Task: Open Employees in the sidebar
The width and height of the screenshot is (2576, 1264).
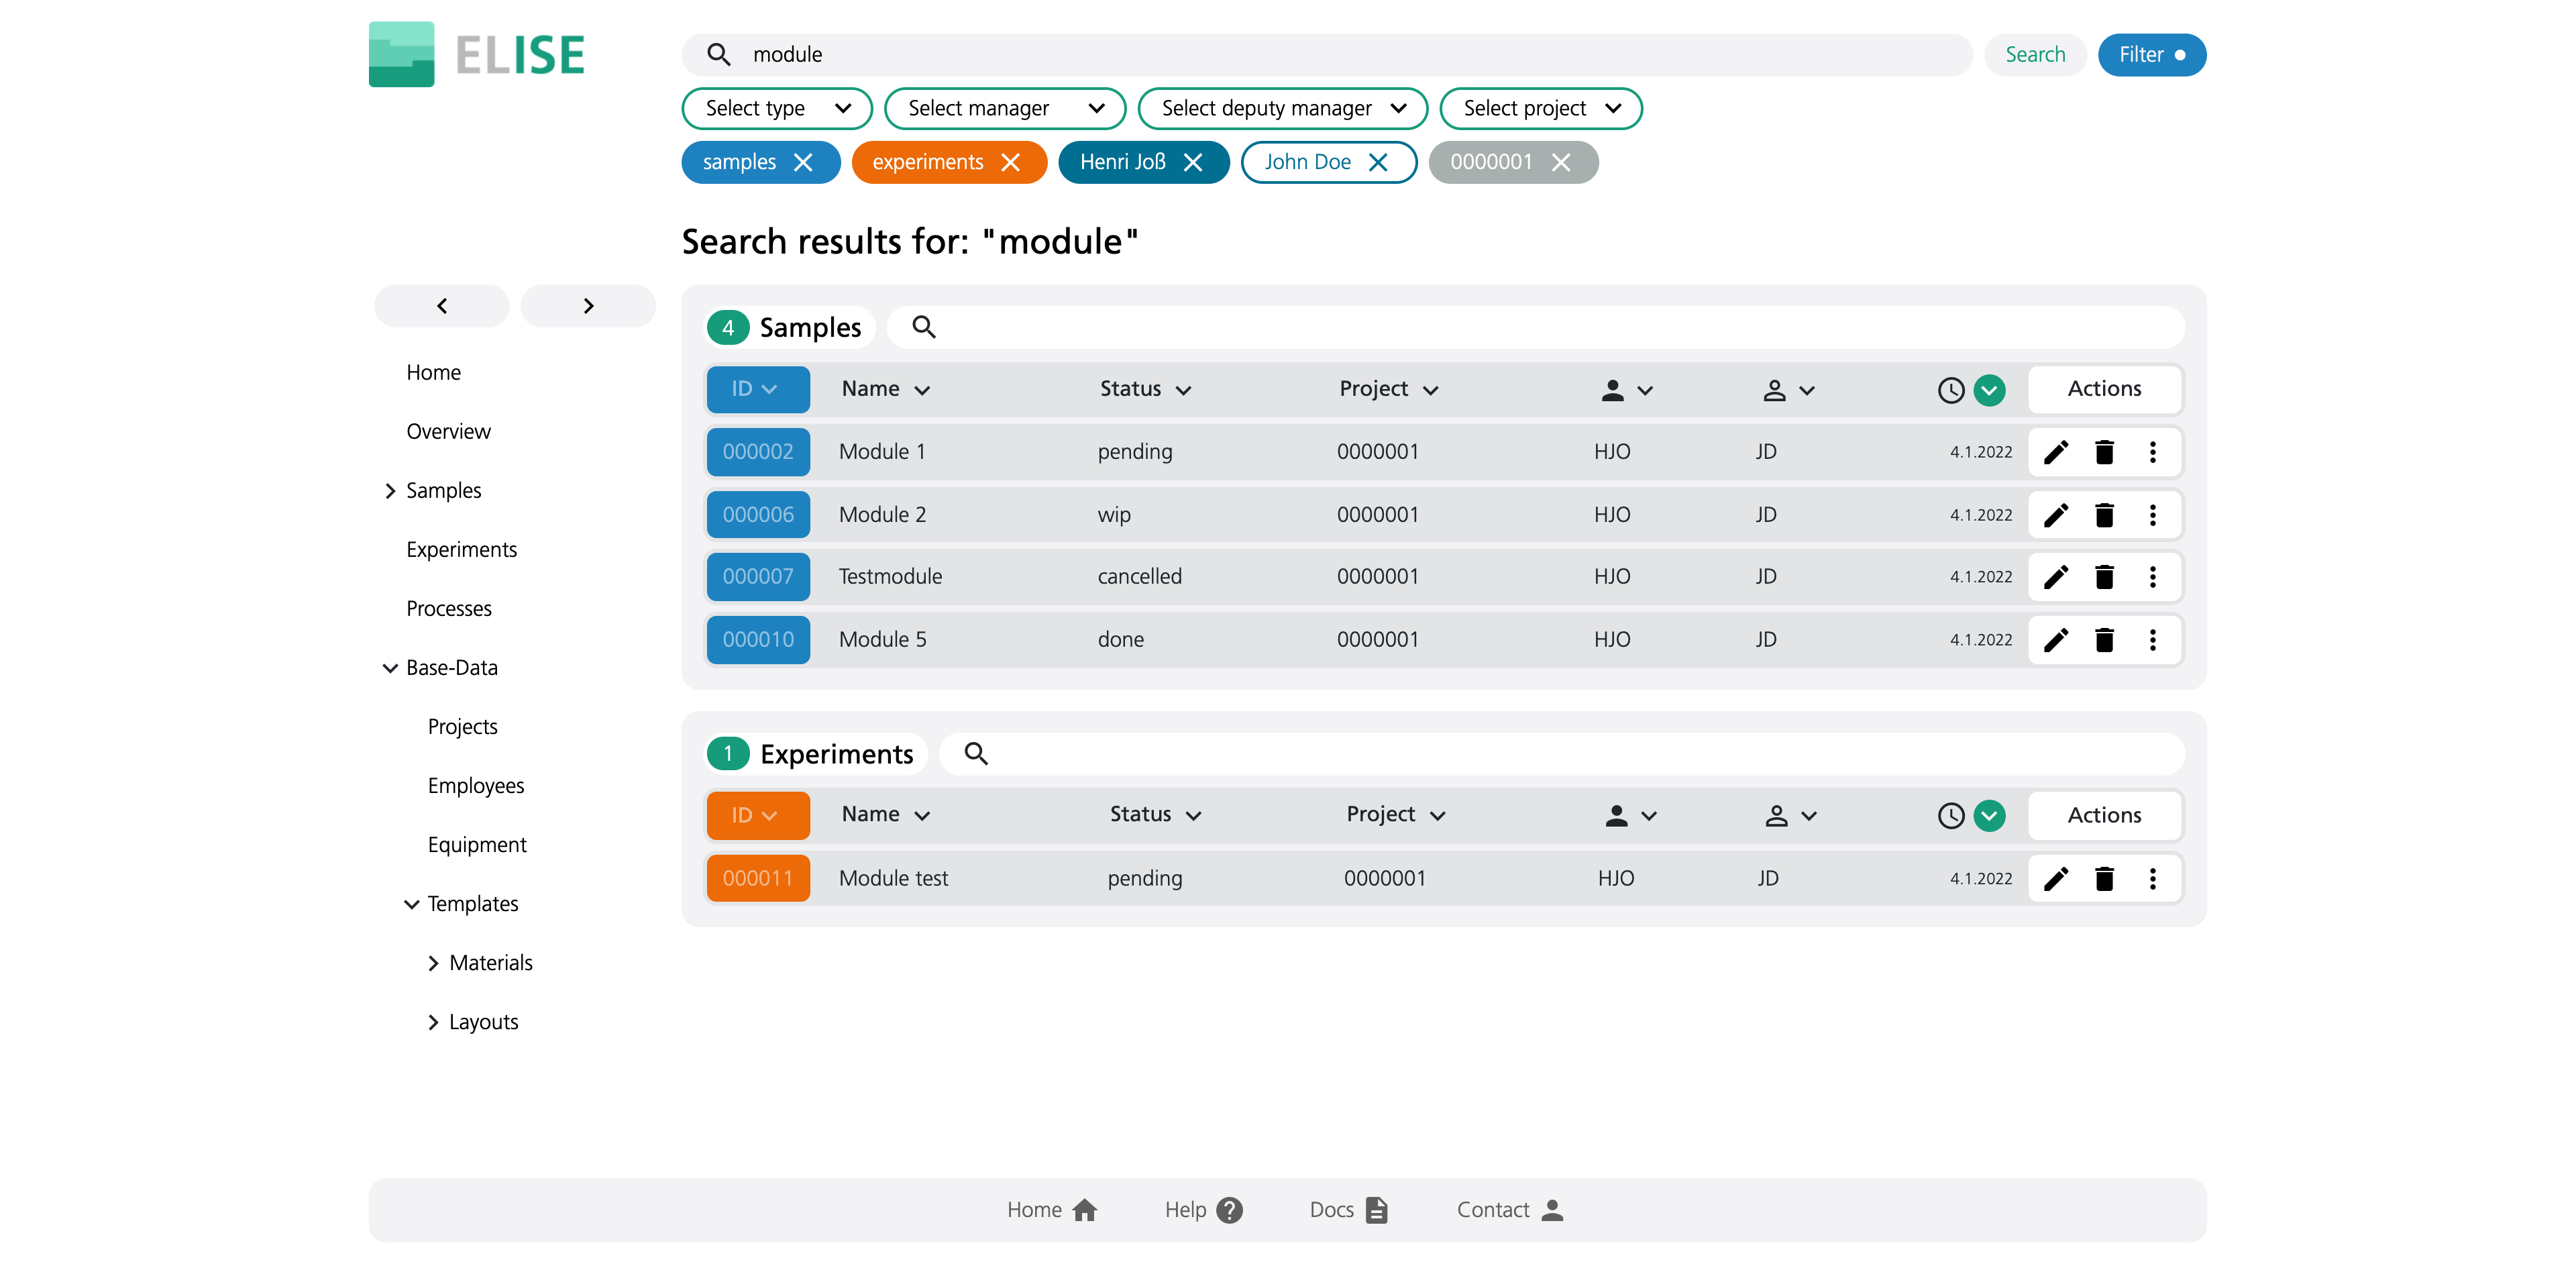Action: click(475, 786)
